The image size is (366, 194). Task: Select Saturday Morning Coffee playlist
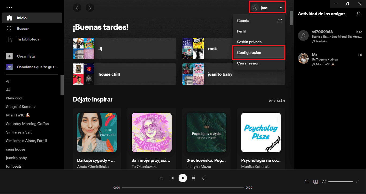(28, 124)
